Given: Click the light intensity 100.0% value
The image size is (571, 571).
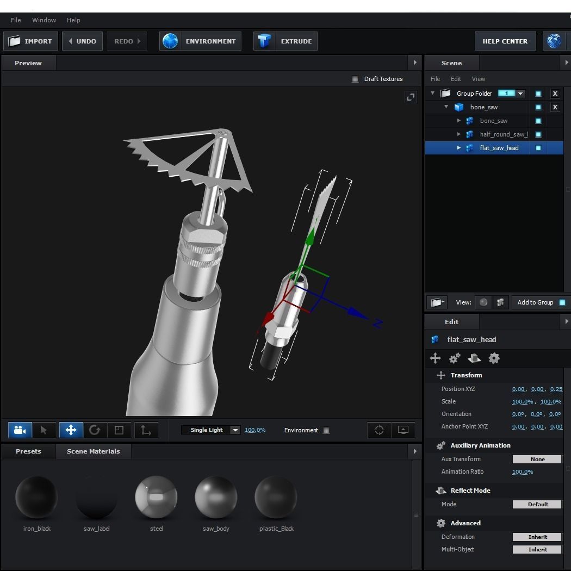Looking at the screenshot, I should (x=255, y=430).
